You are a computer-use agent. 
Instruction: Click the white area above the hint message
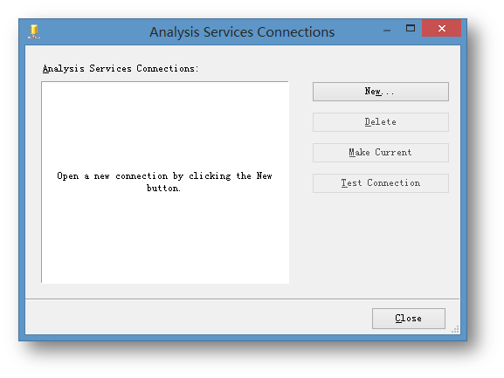(x=165, y=125)
